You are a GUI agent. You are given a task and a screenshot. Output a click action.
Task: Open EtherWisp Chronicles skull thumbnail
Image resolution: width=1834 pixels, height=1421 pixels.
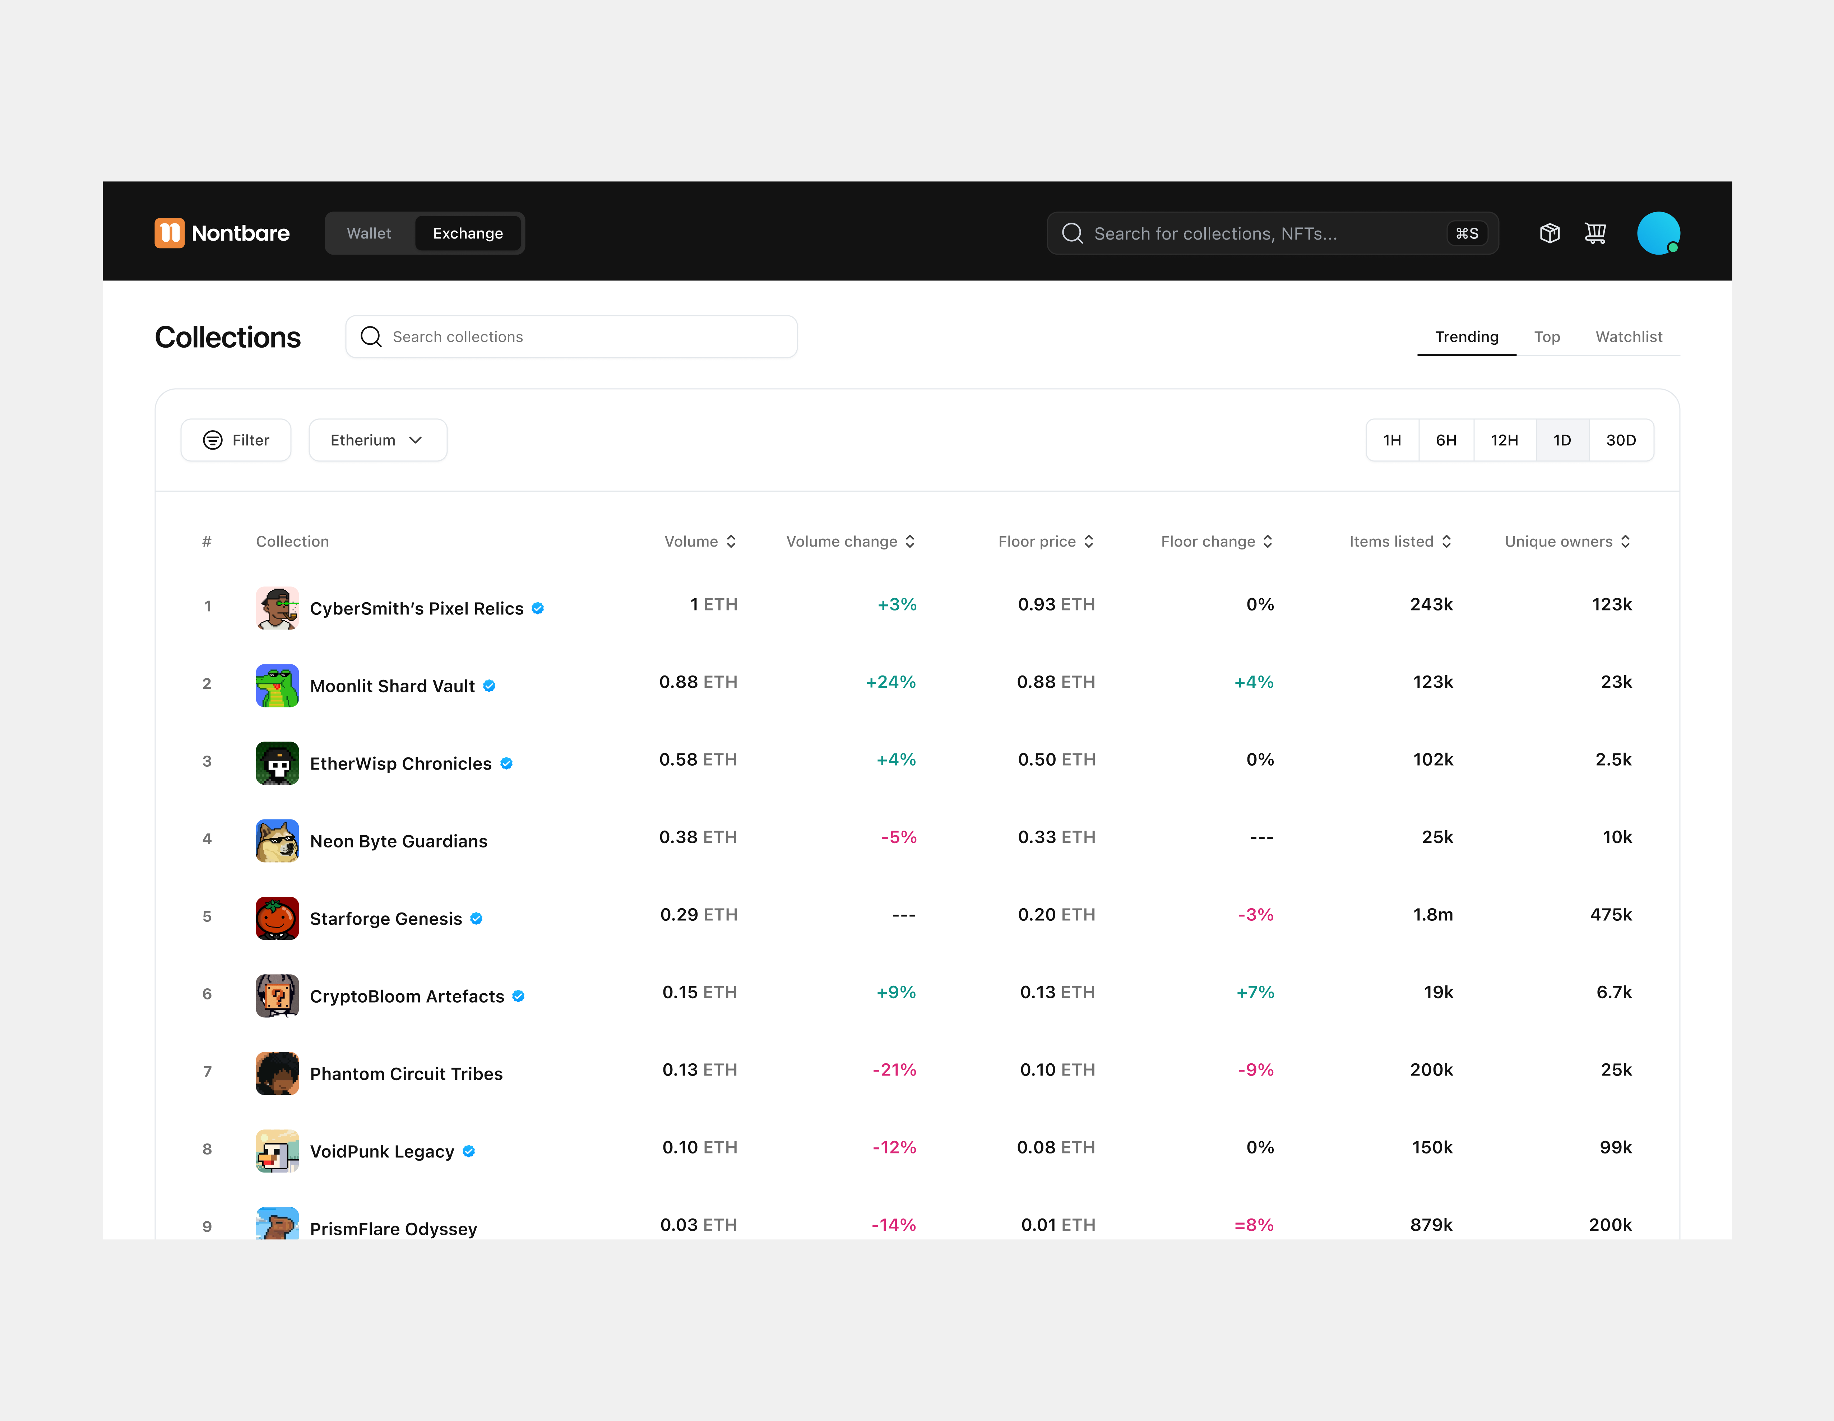coord(277,764)
